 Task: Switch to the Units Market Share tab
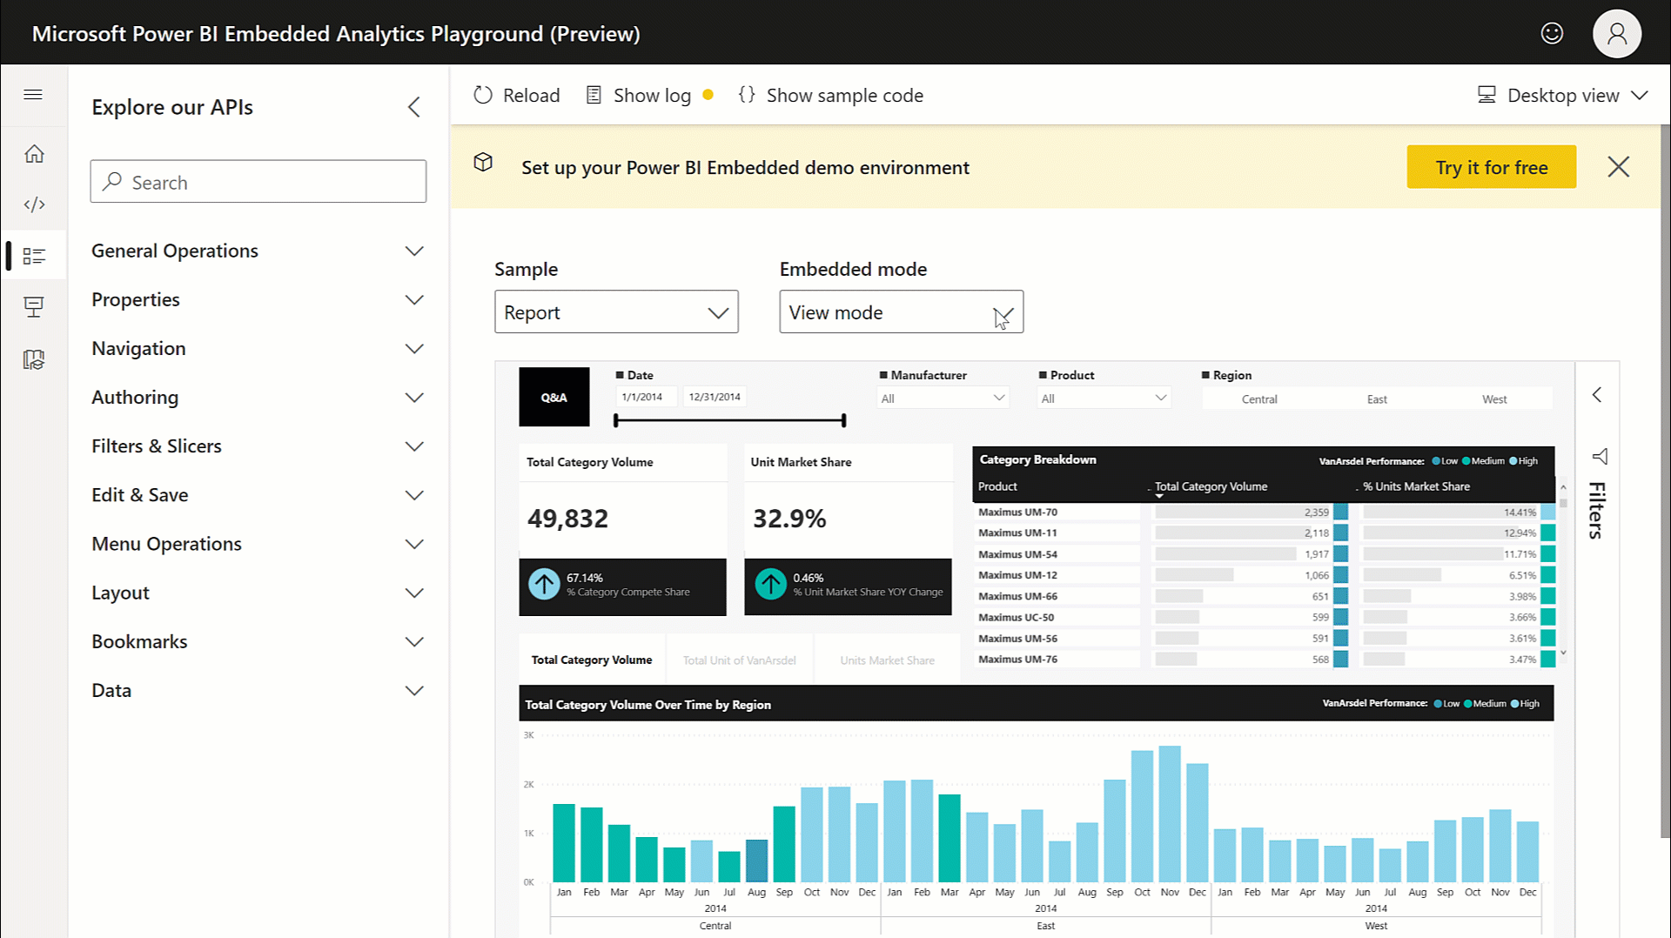pos(887,659)
